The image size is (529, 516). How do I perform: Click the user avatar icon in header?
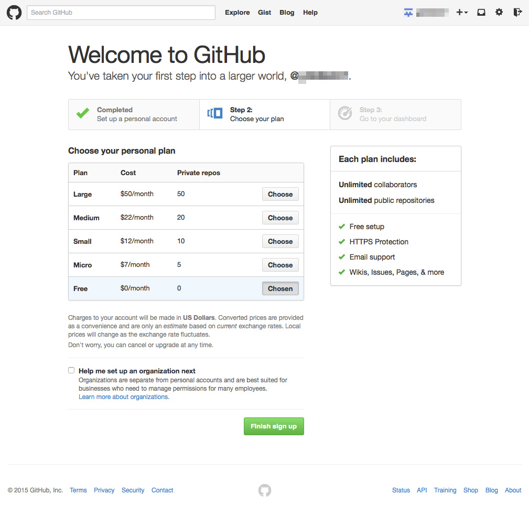coord(408,13)
